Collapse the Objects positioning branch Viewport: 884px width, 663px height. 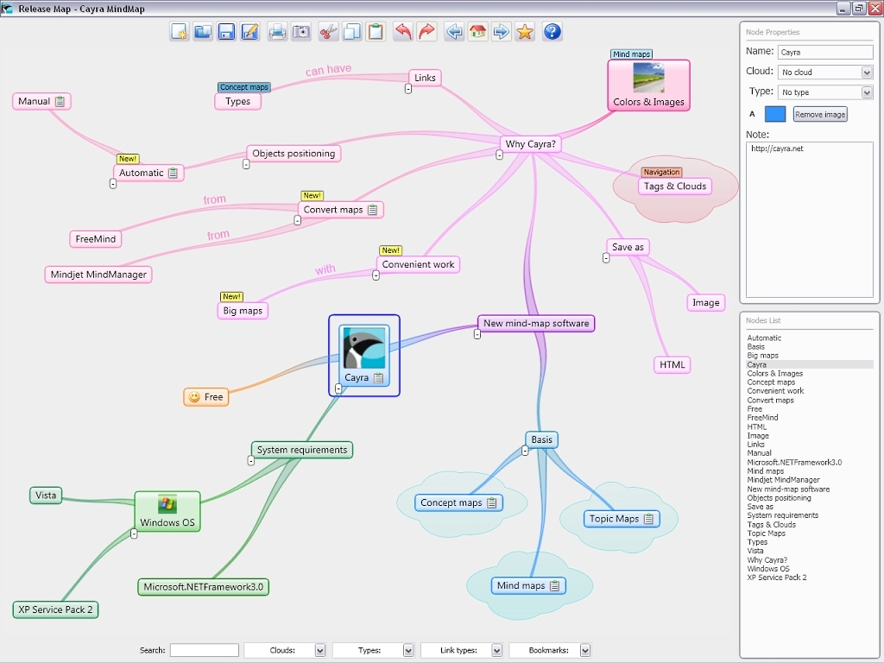pos(246,164)
